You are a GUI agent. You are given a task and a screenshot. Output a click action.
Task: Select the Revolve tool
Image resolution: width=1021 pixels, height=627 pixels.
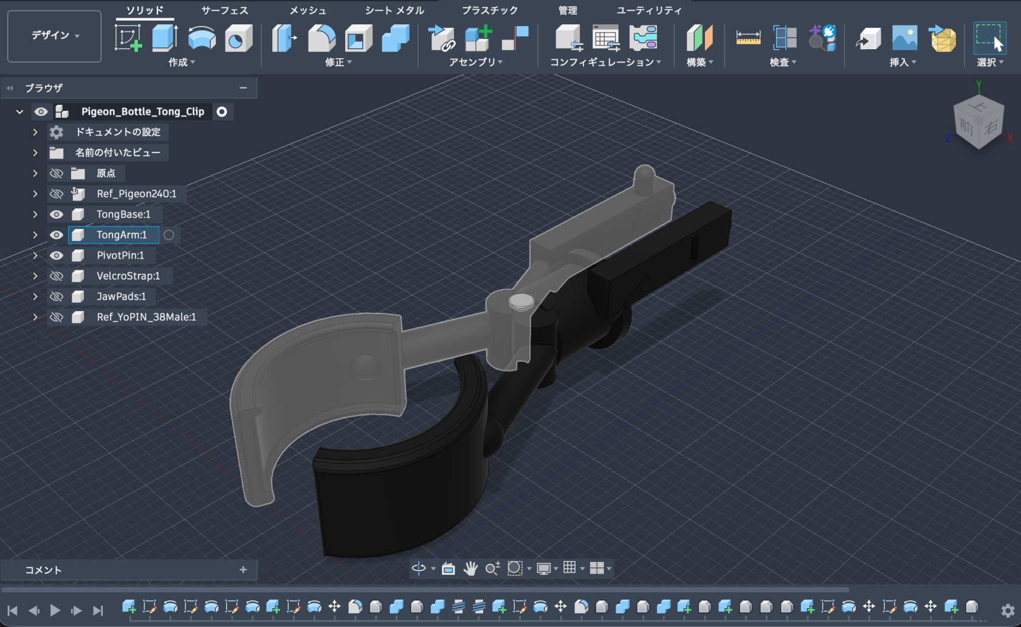(x=202, y=38)
